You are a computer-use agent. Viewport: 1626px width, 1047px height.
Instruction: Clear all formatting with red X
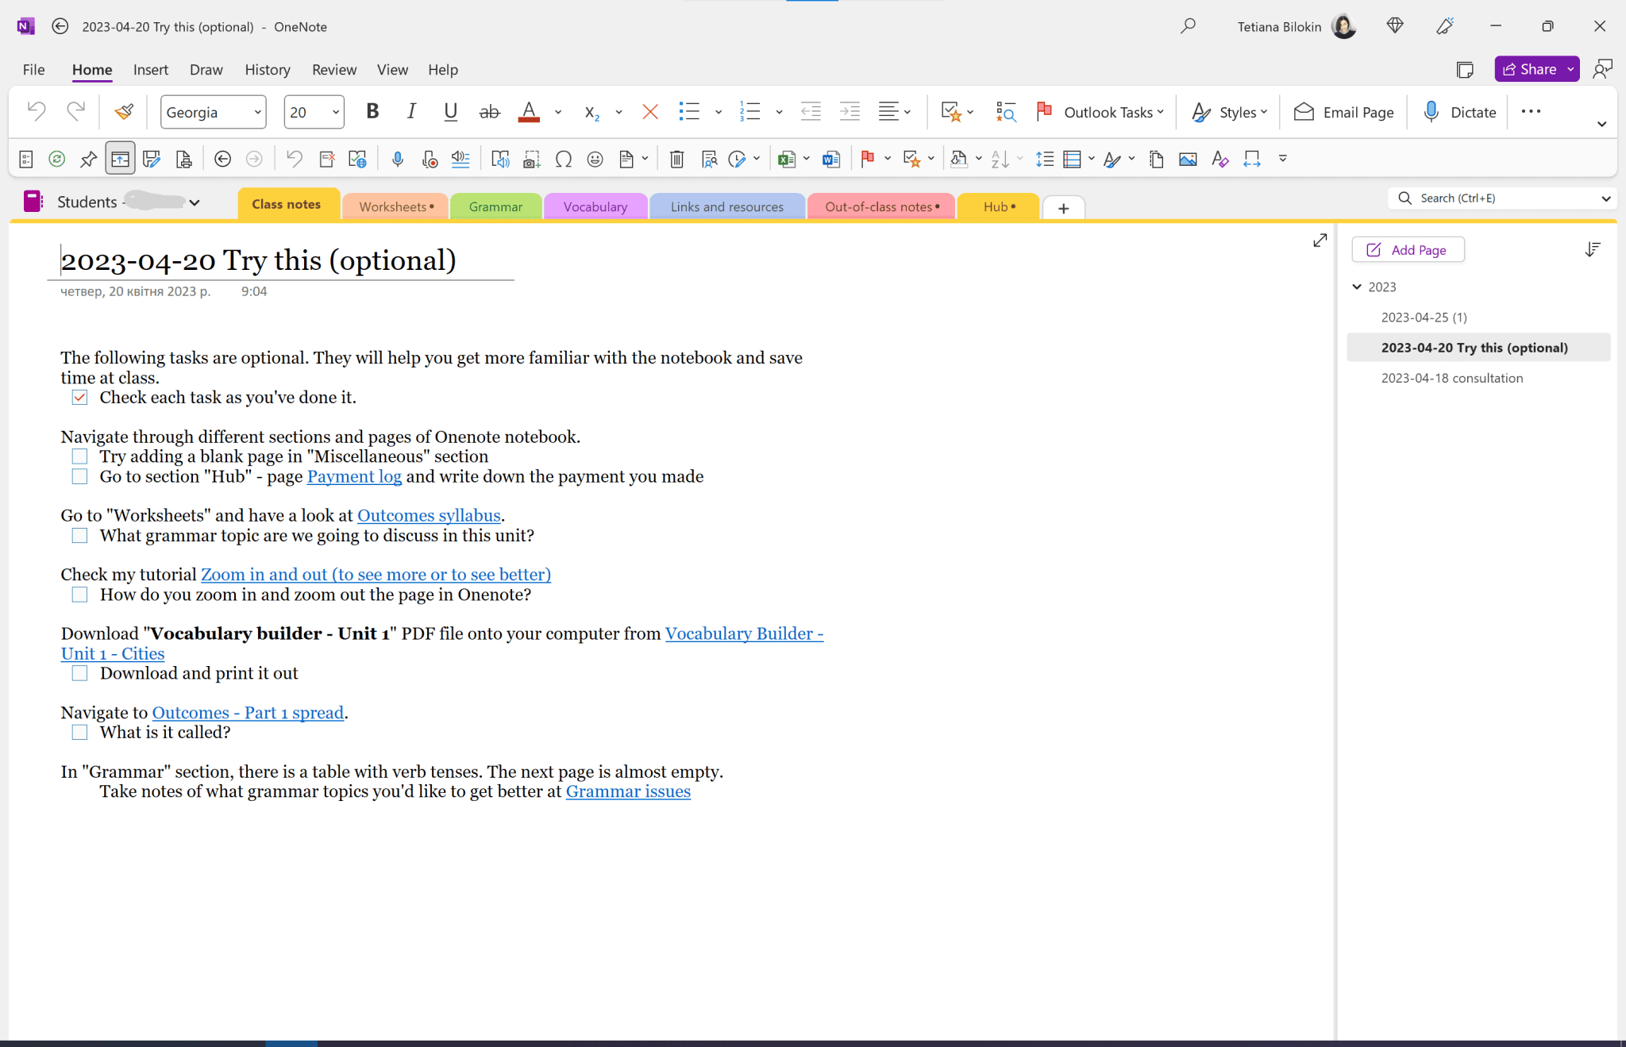pyautogui.click(x=650, y=112)
